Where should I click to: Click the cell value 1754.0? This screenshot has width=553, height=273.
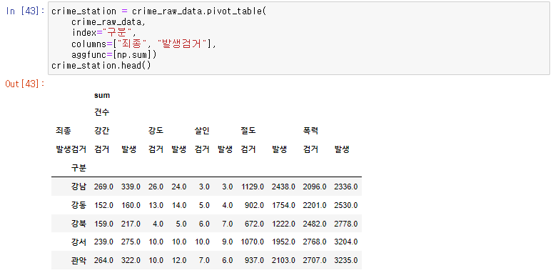click(283, 205)
